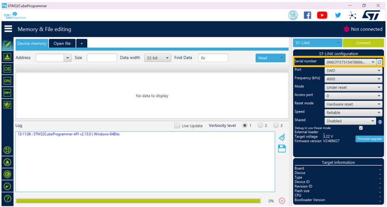Viewport: 387px width, 207px height.
Task: Open the Data width 32-bit dropdown
Action: tap(157, 58)
